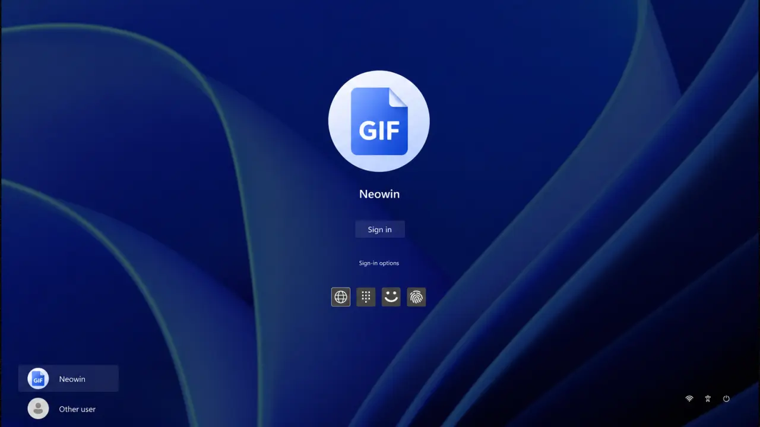760x427 pixels.
Task: Select the fingerprint sign-in option
Action: (416, 297)
